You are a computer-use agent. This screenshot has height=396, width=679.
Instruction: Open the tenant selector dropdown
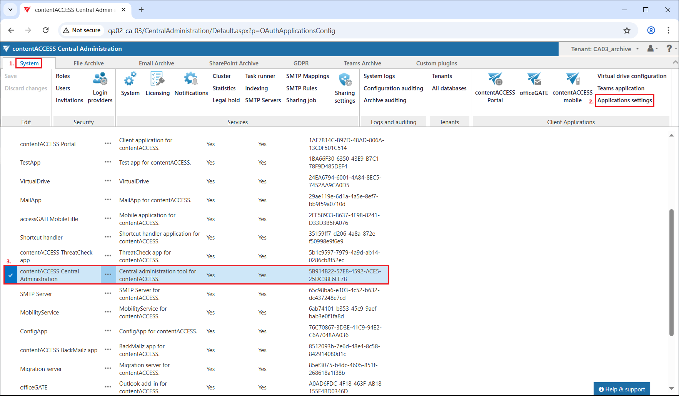(x=605, y=49)
